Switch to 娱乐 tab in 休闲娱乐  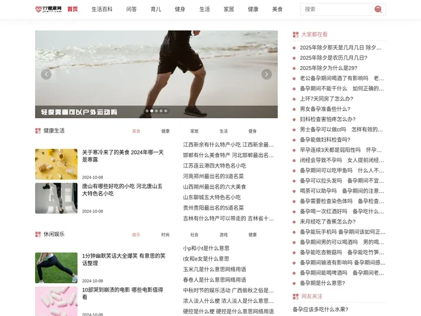click(x=136, y=235)
